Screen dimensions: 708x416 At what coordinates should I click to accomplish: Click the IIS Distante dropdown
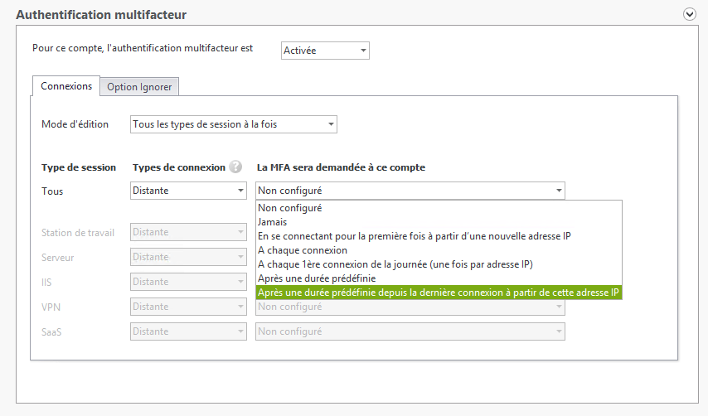[188, 282]
